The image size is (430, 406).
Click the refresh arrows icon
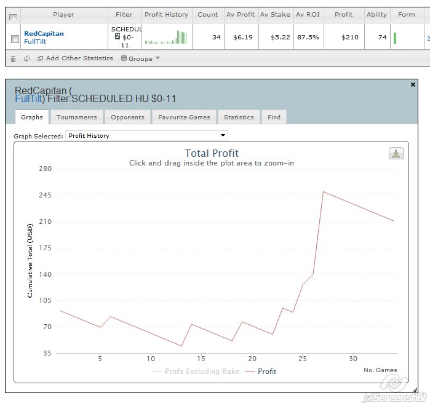pos(26,58)
